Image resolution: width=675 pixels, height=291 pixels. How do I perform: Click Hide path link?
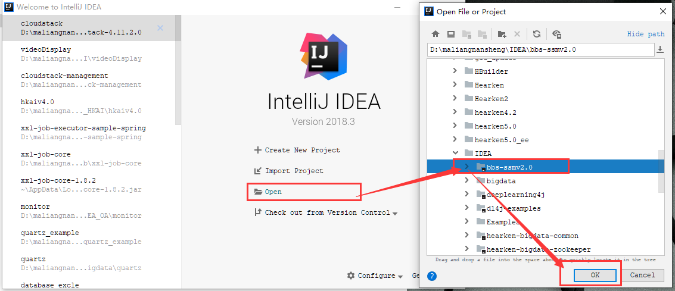646,35
